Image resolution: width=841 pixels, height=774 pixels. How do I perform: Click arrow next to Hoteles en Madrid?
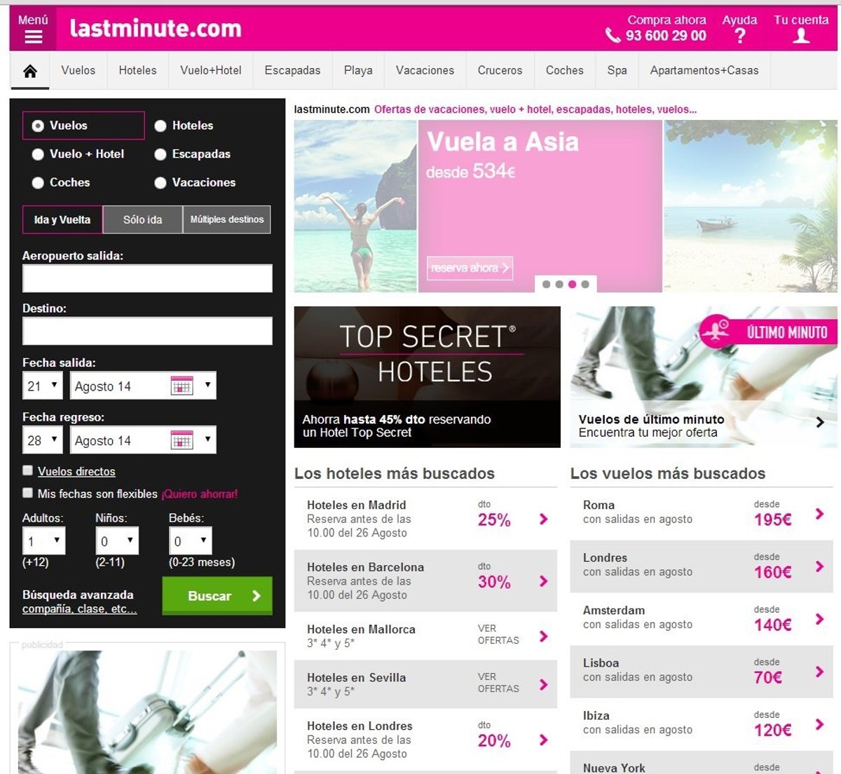pos(543,519)
